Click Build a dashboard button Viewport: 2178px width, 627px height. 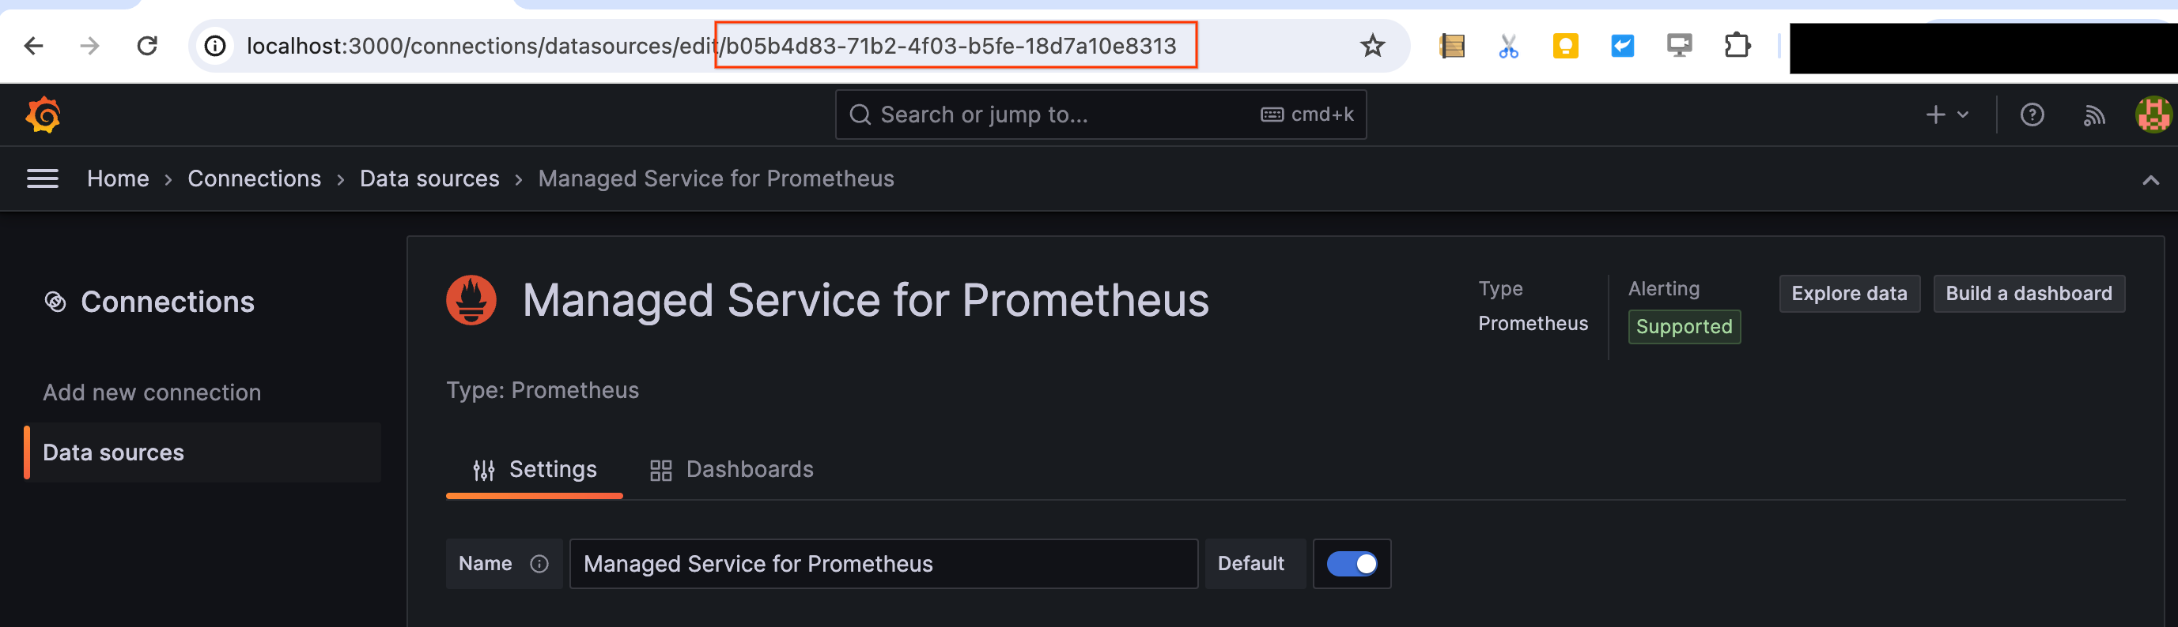(x=2029, y=293)
